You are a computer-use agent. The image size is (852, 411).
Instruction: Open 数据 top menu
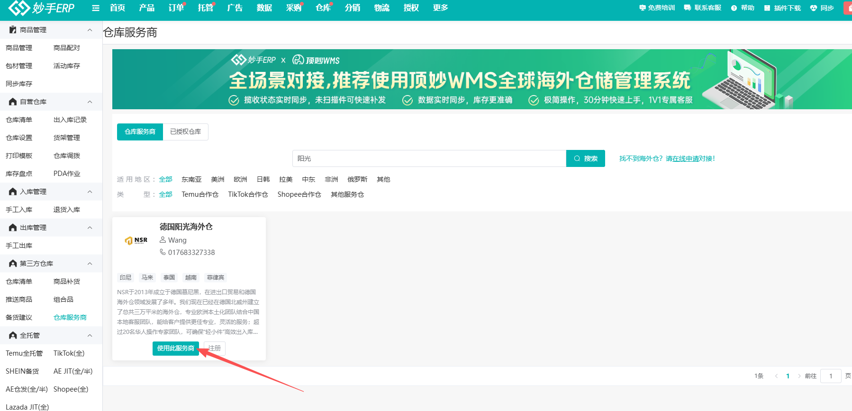point(264,8)
